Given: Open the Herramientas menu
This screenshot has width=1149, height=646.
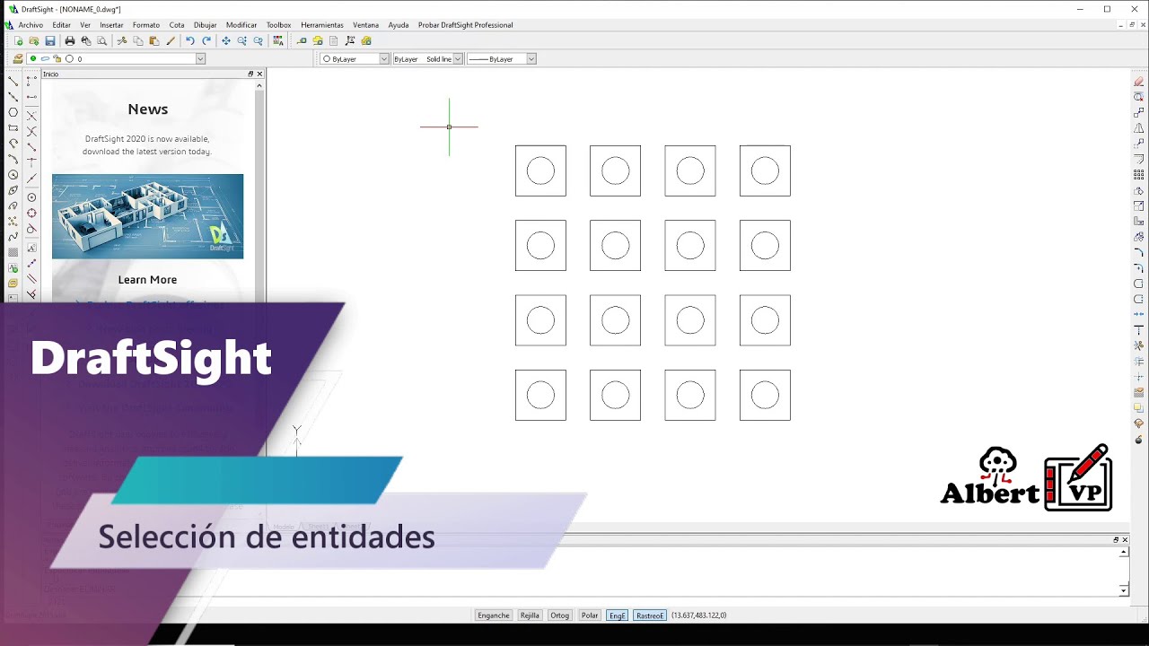Looking at the screenshot, I should pyautogui.click(x=322, y=25).
